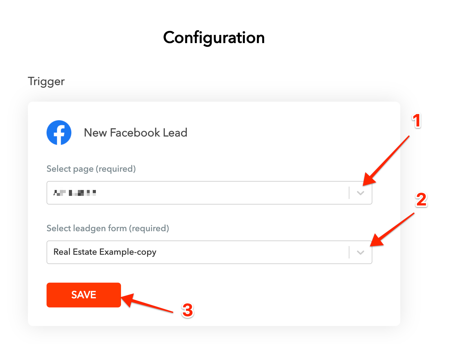Select the Real Estate Example-copy value
This screenshot has width=449, height=344.
(105, 252)
